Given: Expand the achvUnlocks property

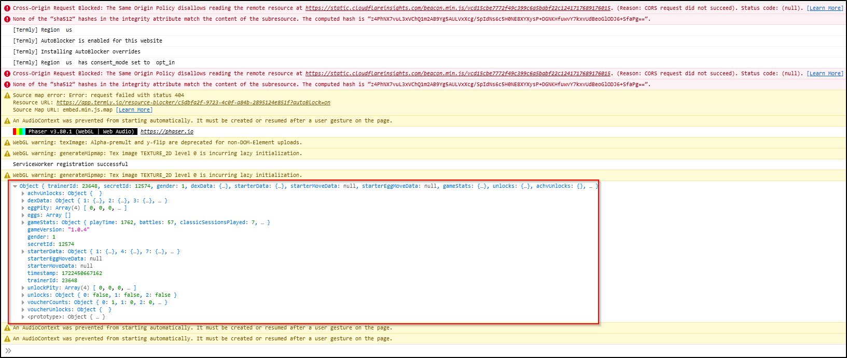Looking at the screenshot, I should click(23, 194).
